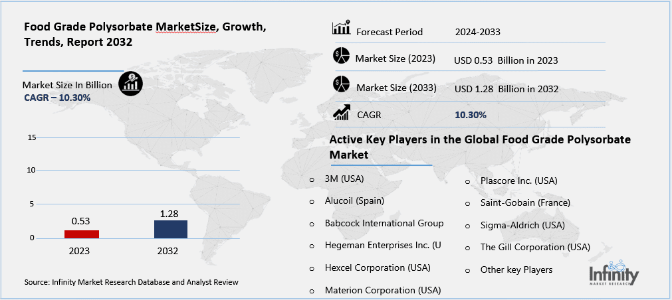Click the Source attribution line
This screenshot has width=672, height=300.
(132, 282)
